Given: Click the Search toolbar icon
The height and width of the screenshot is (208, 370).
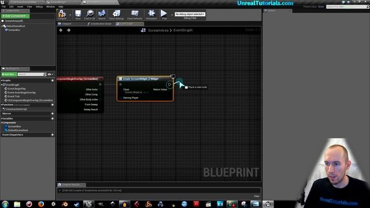Looking at the screenshot, I should point(102,14).
